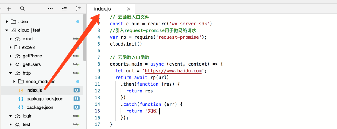Click the excel cloud icon
The width and height of the screenshot is (337, 129).
click(18, 39)
